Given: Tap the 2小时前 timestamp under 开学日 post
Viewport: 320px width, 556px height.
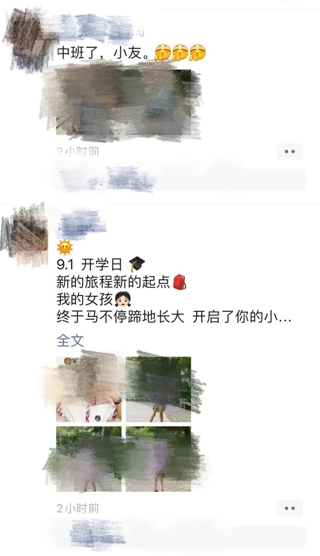Looking at the screenshot, I should 78,508.
